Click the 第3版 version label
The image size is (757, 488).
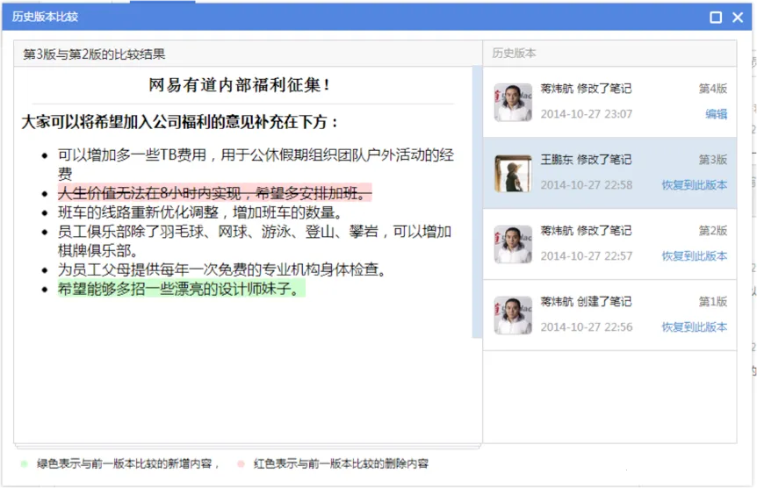pos(713,159)
